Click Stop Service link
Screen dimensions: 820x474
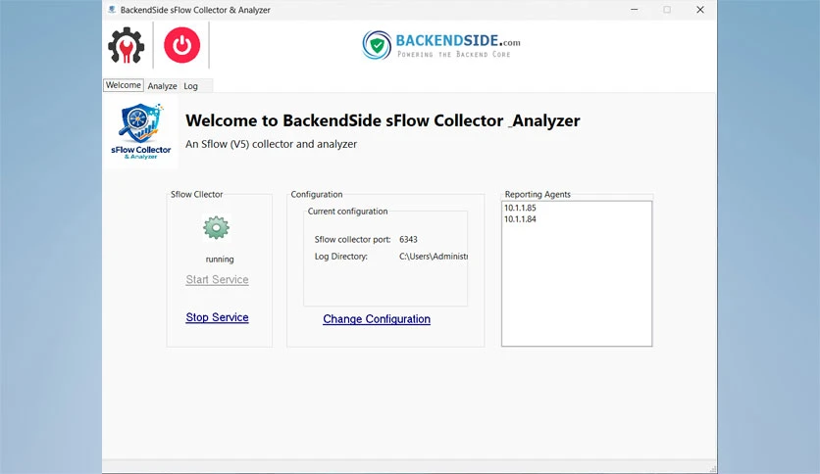217,317
